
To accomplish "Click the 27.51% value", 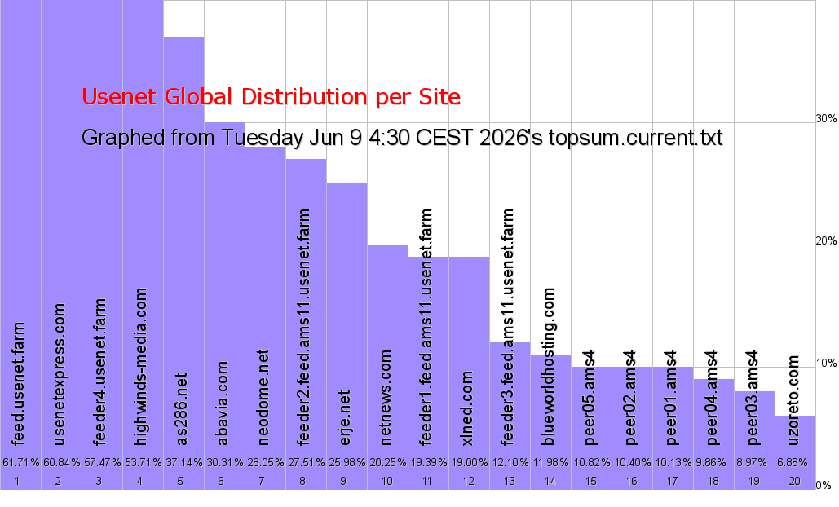I will (x=306, y=462).
